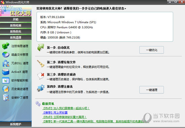Maximize the Windows优化大师 window
Viewport: 185px width, 128px height.
point(176,2)
